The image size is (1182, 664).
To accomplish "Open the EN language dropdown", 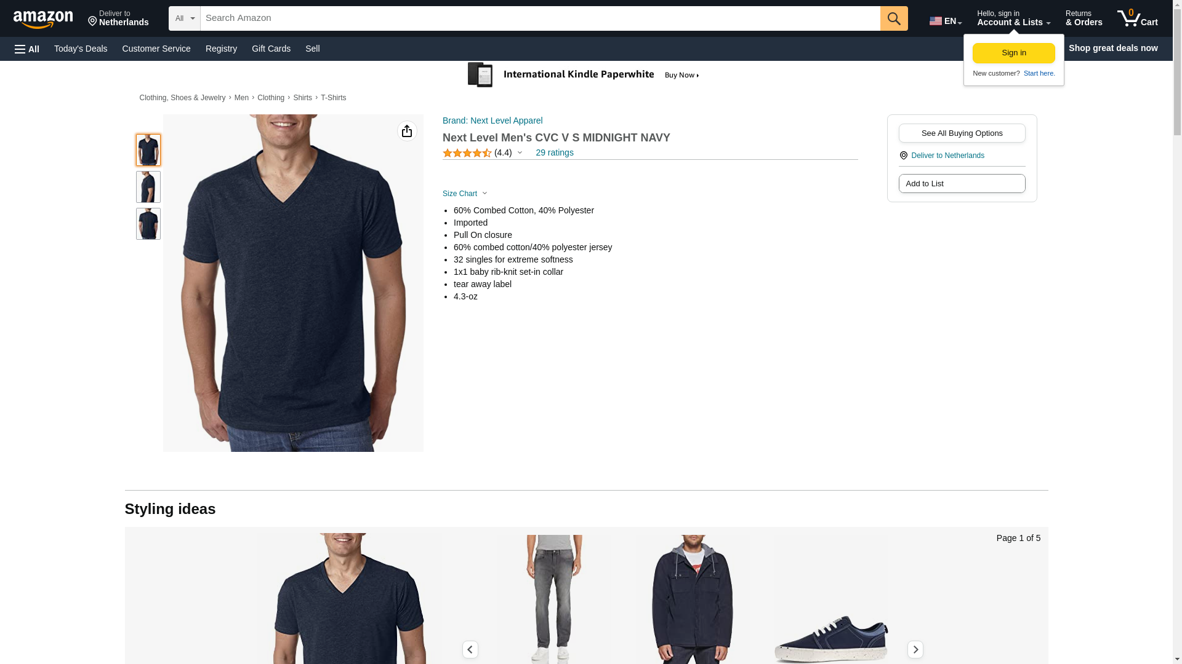I will [946, 21].
